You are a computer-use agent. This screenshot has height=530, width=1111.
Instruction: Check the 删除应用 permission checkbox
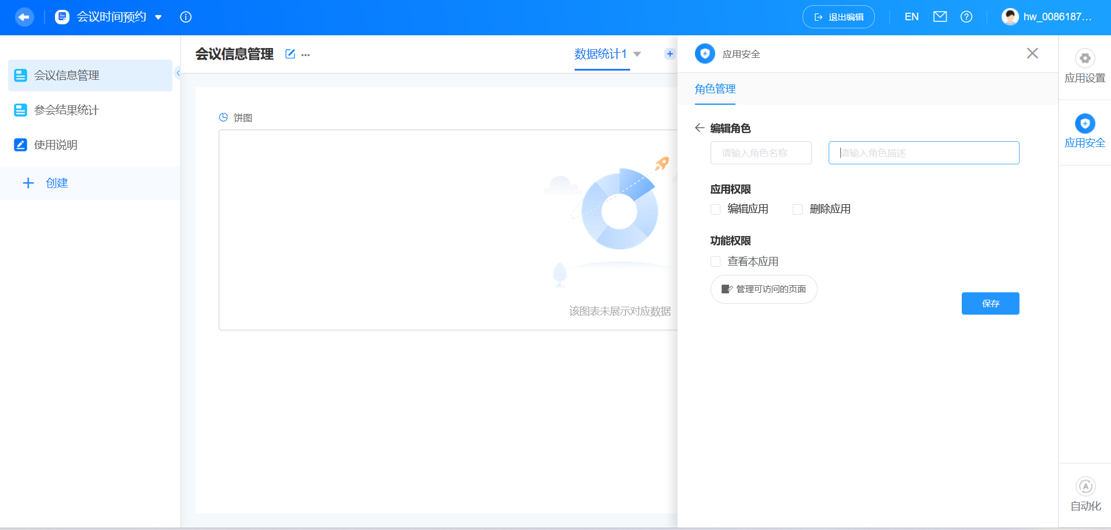pos(797,209)
